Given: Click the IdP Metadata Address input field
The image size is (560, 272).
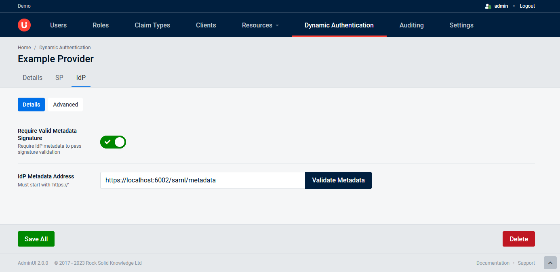Looking at the screenshot, I should tap(202, 180).
